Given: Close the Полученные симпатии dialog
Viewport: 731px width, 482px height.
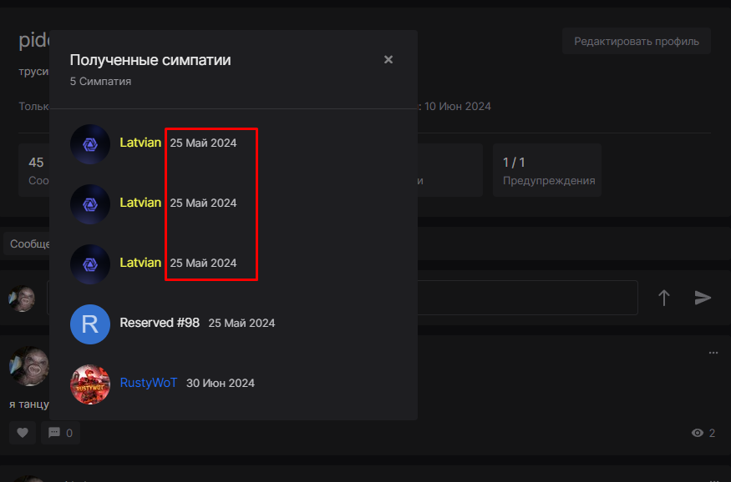Looking at the screenshot, I should (x=388, y=60).
